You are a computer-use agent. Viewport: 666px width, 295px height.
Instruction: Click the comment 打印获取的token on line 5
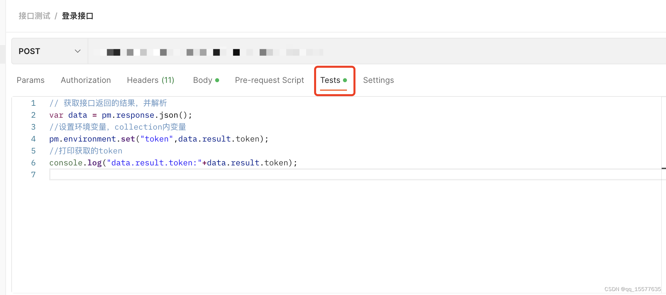click(86, 151)
